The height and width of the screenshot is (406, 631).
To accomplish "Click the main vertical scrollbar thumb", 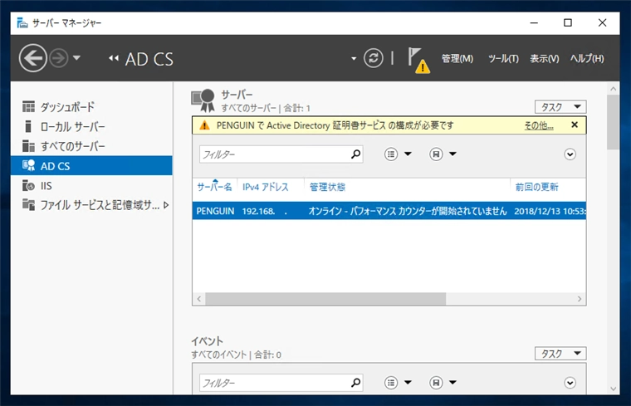I will (x=614, y=122).
